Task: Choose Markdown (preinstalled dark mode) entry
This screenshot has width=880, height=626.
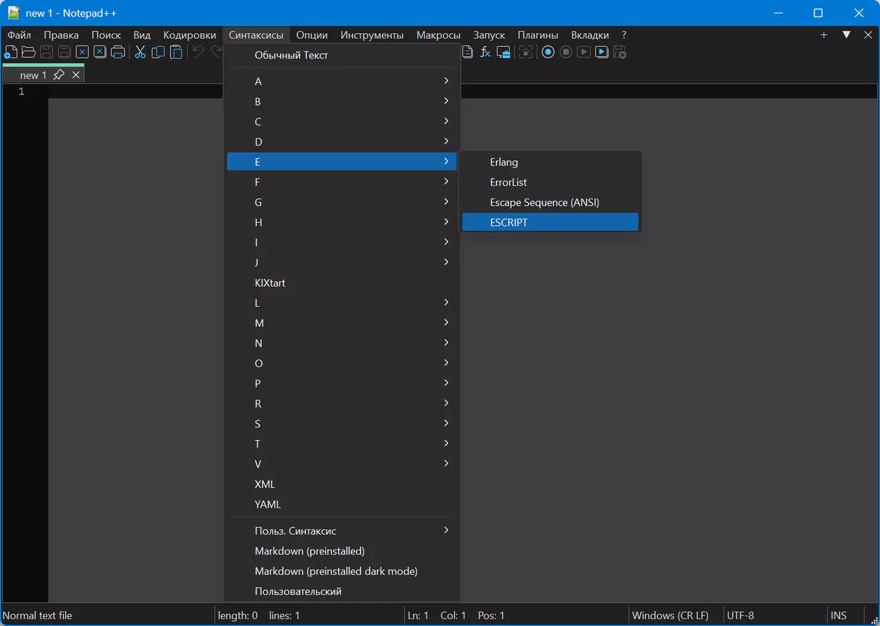Action: coord(342,571)
